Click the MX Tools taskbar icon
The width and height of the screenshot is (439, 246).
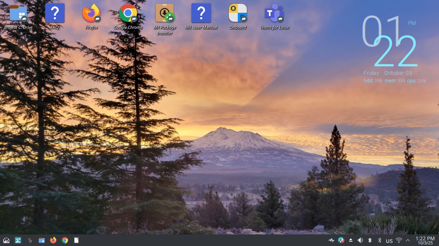[18, 240]
